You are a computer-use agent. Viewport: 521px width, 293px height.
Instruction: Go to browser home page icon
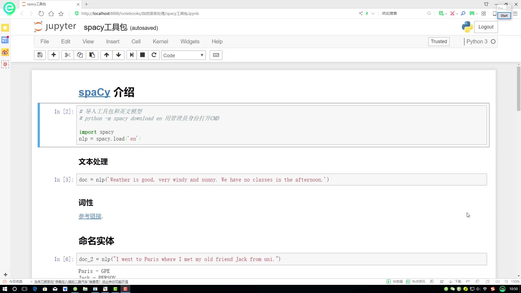coord(51,13)
